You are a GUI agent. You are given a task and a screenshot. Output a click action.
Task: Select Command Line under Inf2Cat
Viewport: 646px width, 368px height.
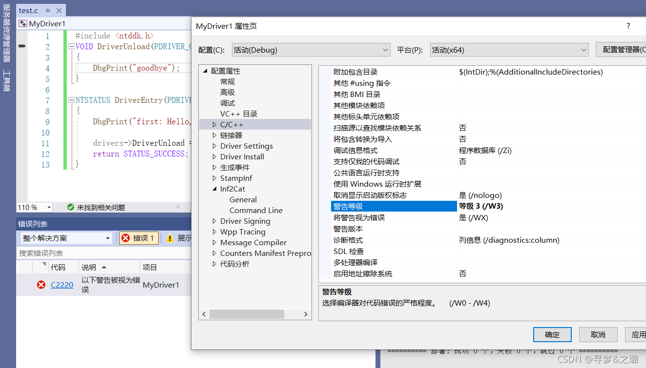pyautogui.click(x=256, y=211)
